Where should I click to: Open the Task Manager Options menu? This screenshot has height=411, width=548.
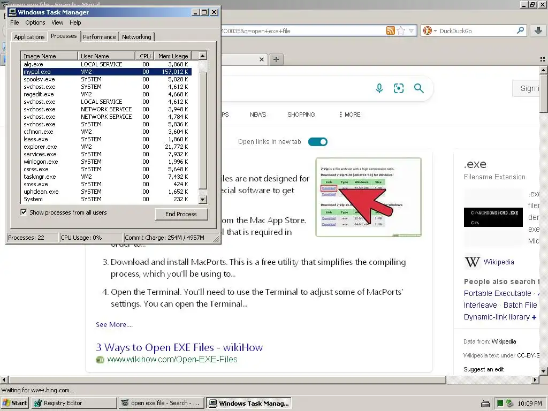tap(35, 22)
